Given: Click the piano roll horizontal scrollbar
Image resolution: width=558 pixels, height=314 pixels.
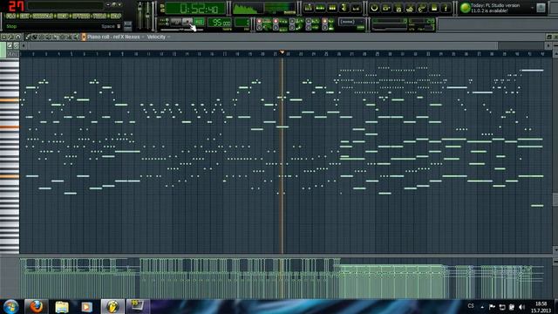Looking at the screenshot, I should point(263,45).
